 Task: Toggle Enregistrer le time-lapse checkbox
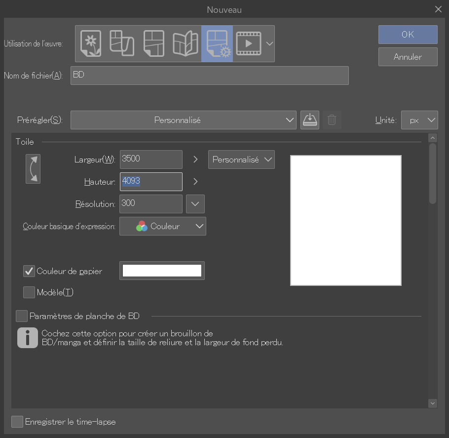coord(17,422)
